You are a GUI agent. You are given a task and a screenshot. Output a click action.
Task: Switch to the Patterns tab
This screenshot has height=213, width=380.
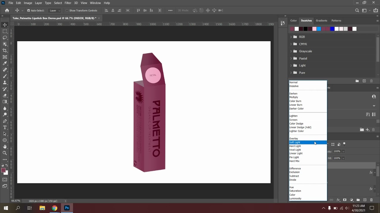[336, 21]
